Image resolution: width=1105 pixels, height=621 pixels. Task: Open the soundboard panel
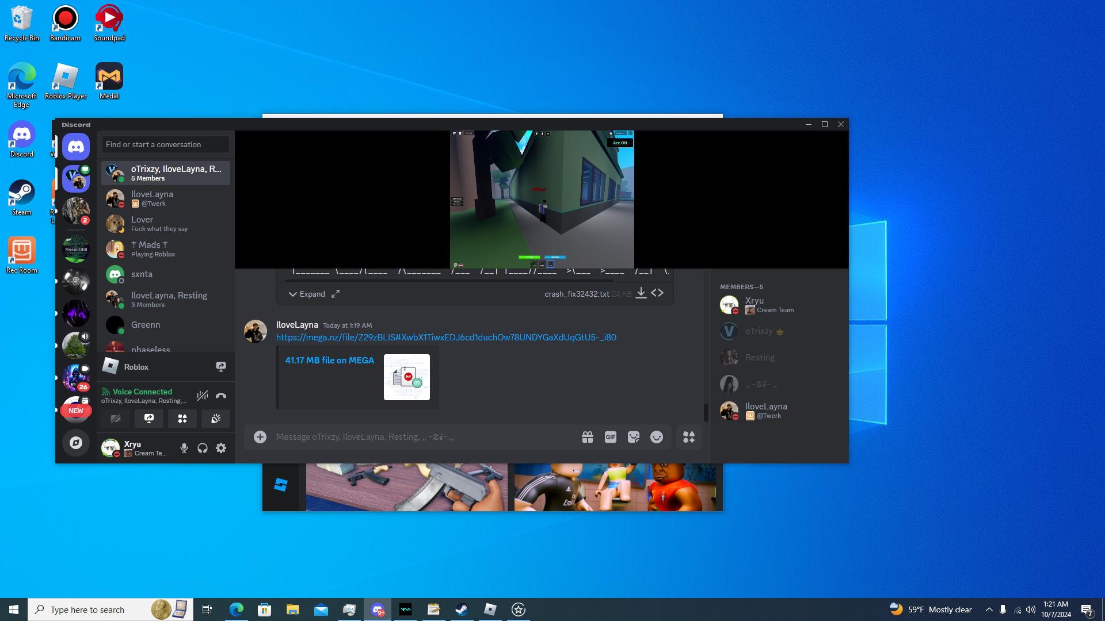coord(216,419)
